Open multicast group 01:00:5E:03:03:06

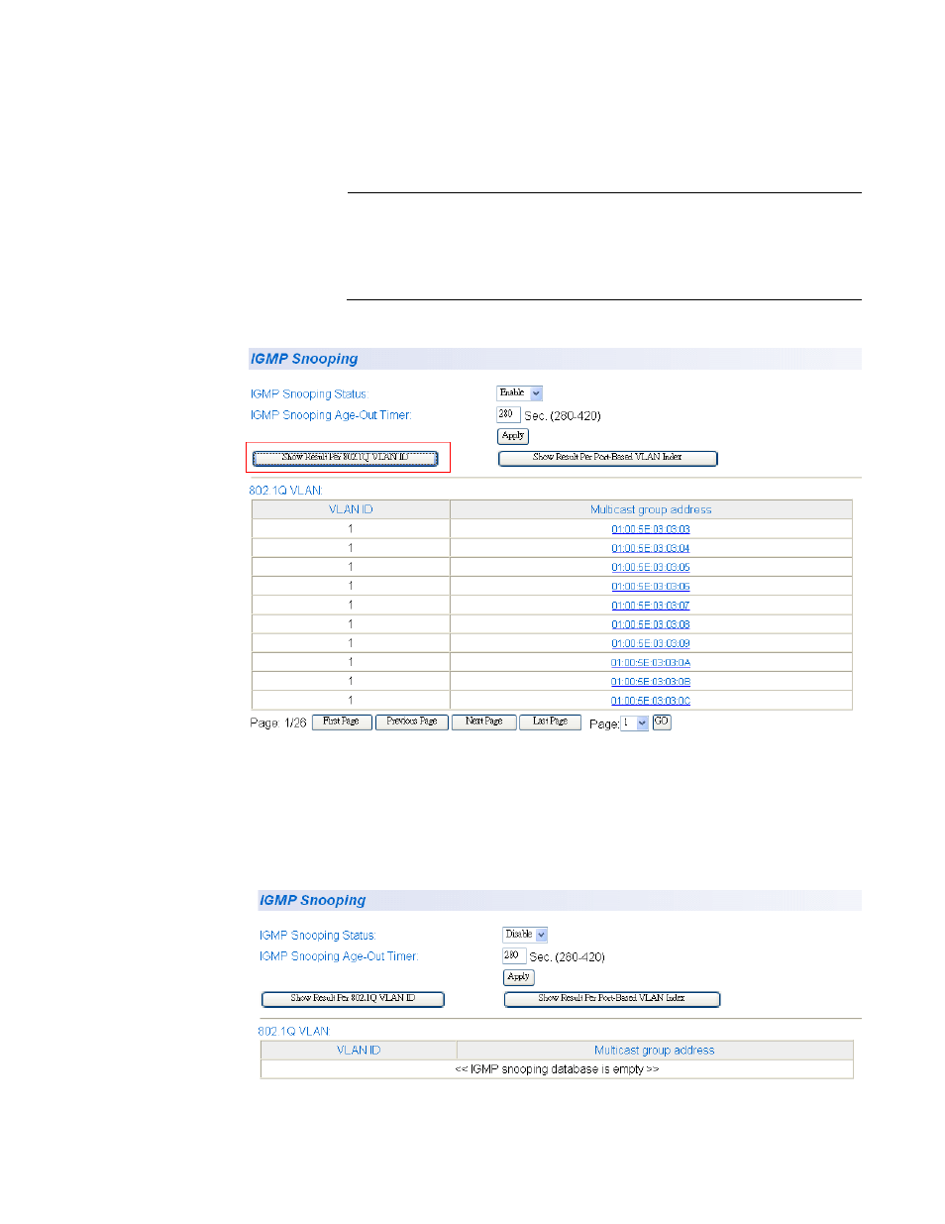point(651,587)
